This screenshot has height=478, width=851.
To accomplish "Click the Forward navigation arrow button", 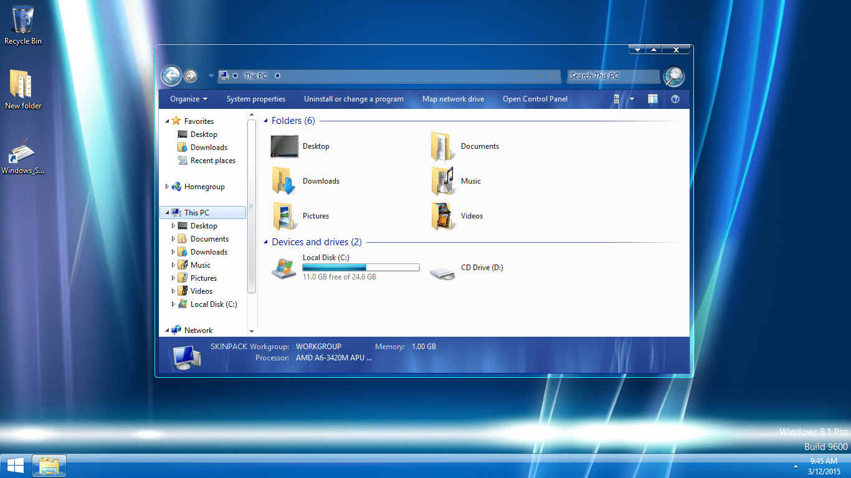I will 191,76.
